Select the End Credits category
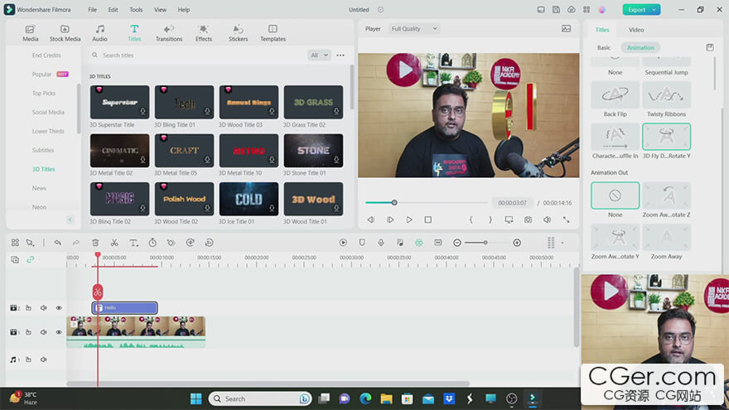Screen dimensions: 729x410 pos(46,55)
